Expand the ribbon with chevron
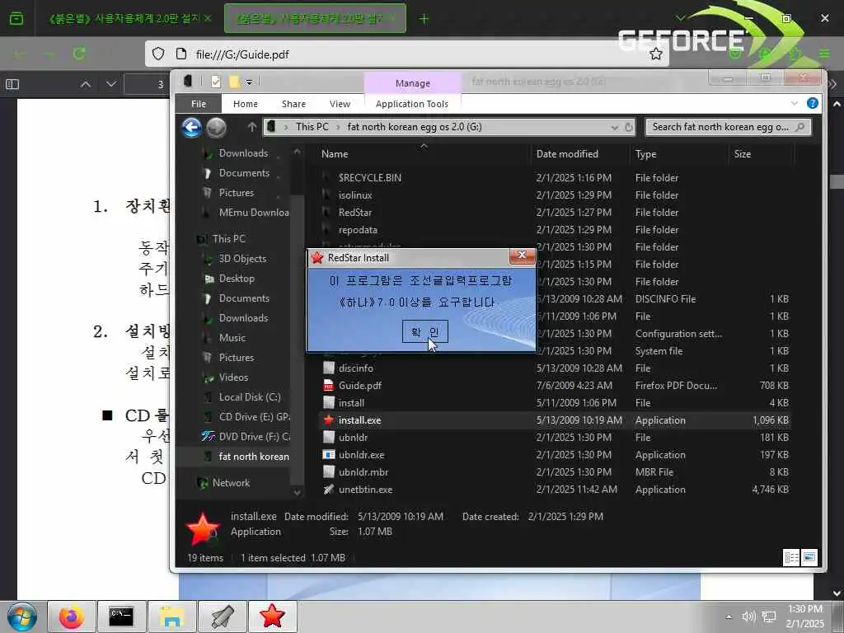Image resolution: width=844 pixels, height=633 pixels. tap(794, 103)
